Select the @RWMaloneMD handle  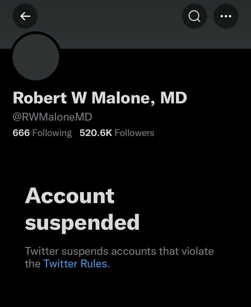coord(52,117)
